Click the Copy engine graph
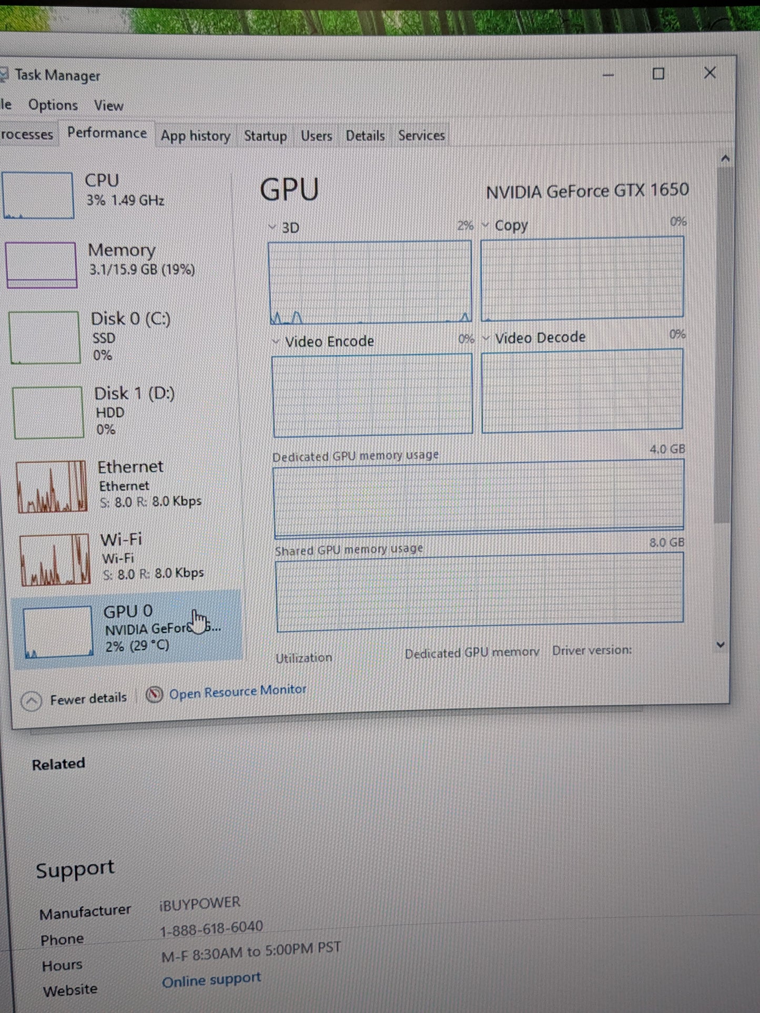 point(582,278)
